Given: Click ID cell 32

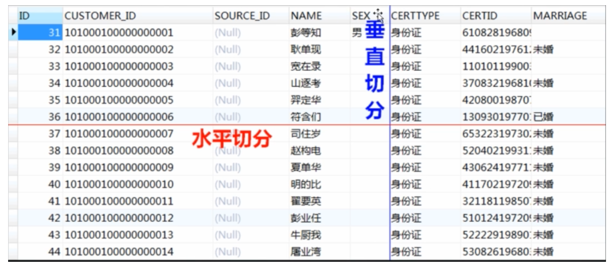Looking at the screenshot, I should click(x=40, y=49).
